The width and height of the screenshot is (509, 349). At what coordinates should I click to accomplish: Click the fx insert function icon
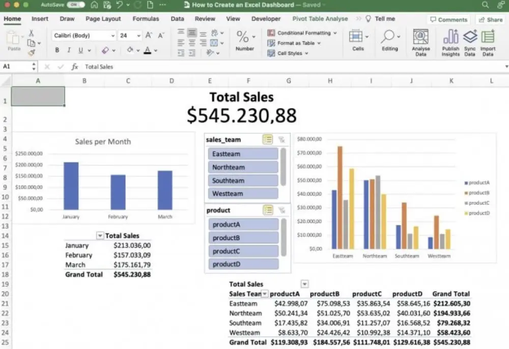point(75,67)
